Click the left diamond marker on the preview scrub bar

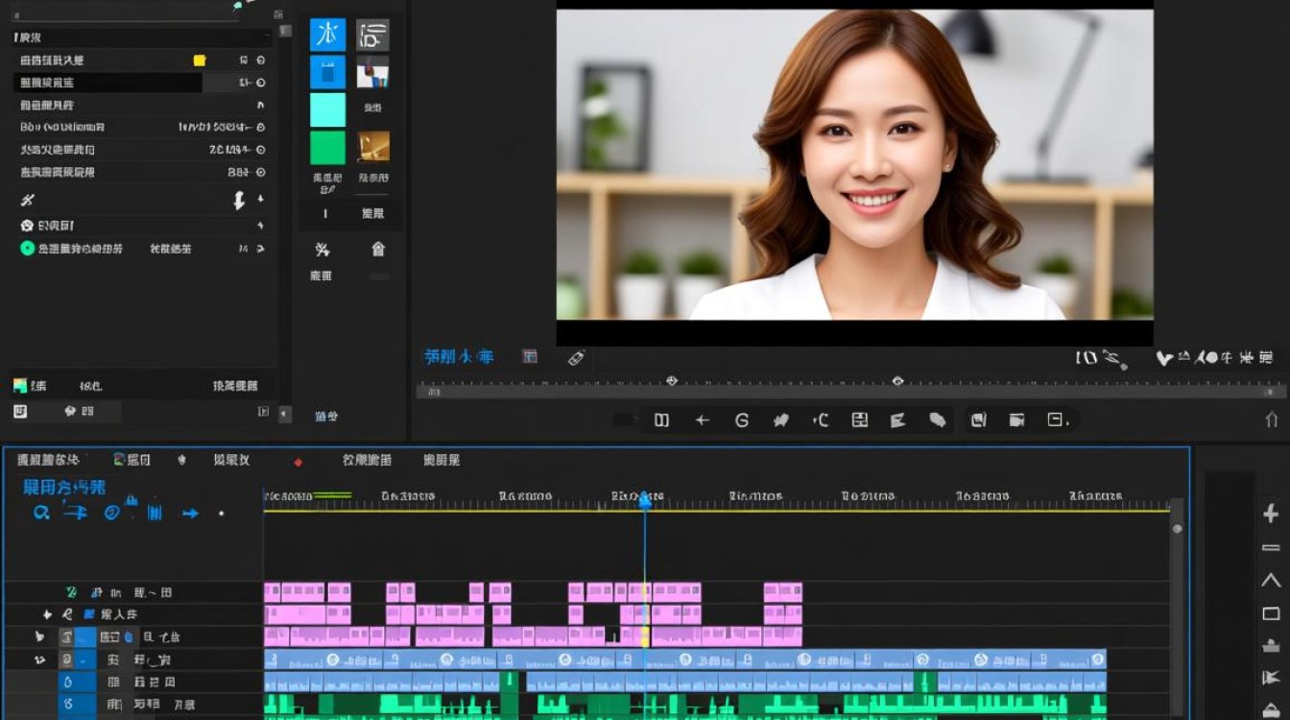point(672,381)
